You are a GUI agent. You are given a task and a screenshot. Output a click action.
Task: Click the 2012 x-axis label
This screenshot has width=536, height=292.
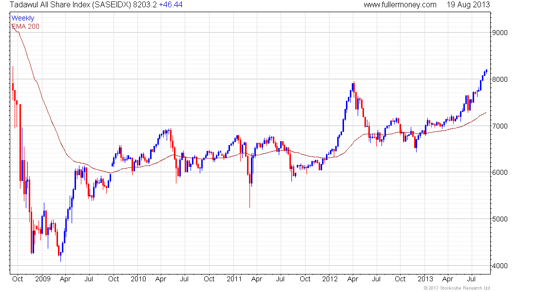(330, 279)
